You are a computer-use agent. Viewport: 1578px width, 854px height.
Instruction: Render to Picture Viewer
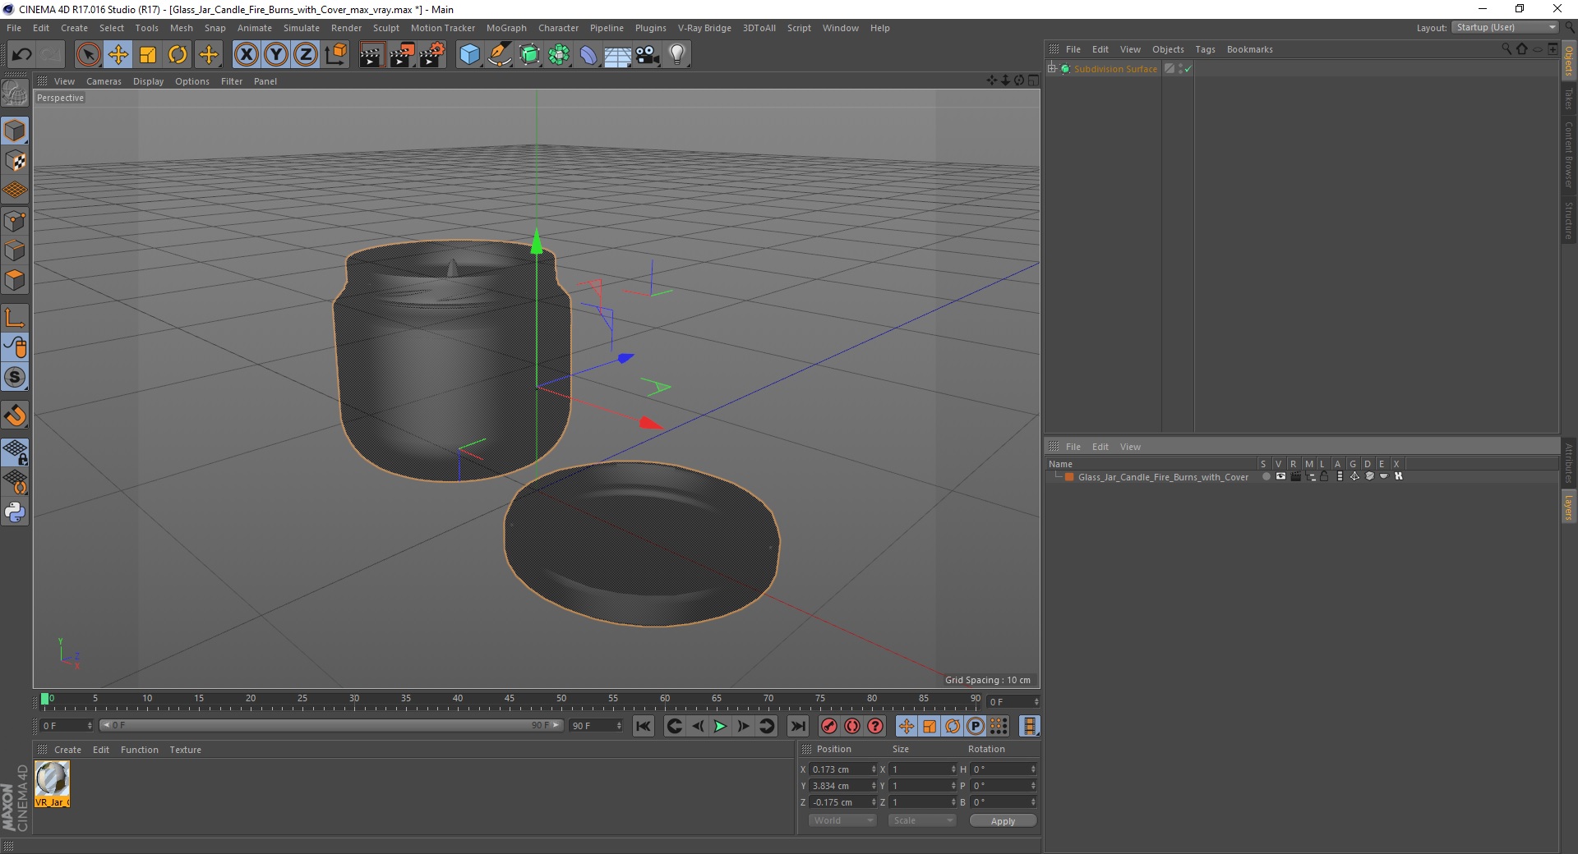click(402, 55)
